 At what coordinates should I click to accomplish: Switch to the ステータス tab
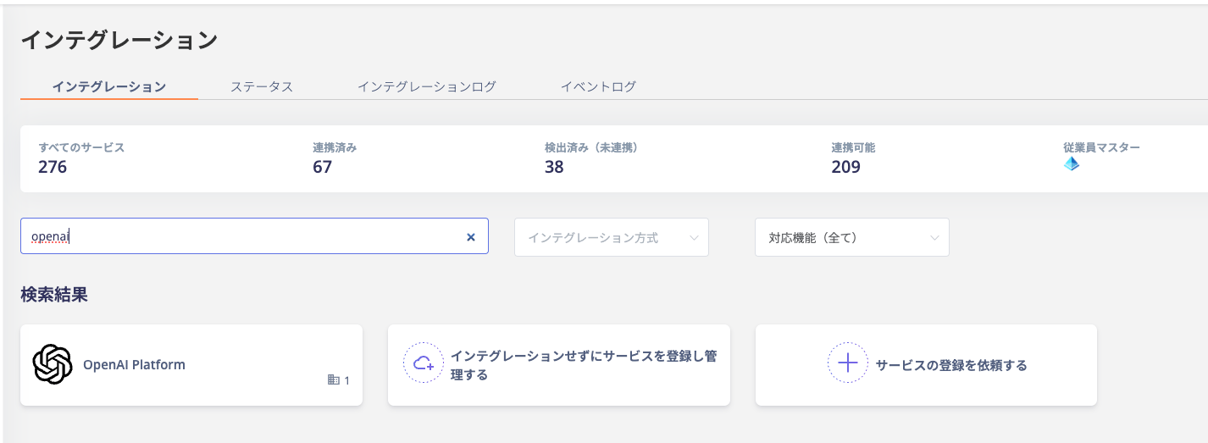coord(262,86)
